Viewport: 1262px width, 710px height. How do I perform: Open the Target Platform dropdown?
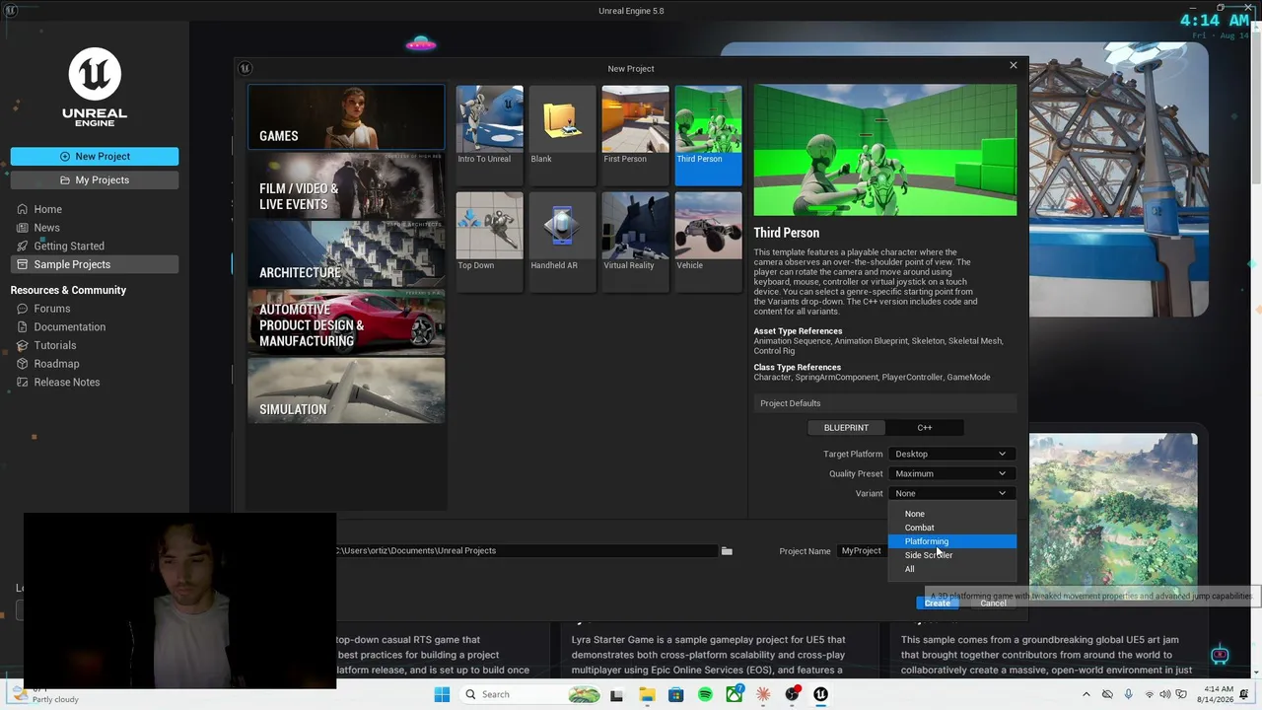[x=950, y=455]
